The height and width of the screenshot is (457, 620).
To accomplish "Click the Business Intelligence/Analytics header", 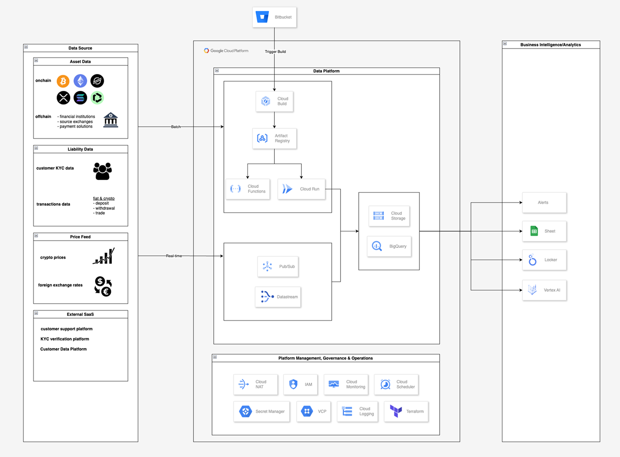I will [x=551, y=45].
